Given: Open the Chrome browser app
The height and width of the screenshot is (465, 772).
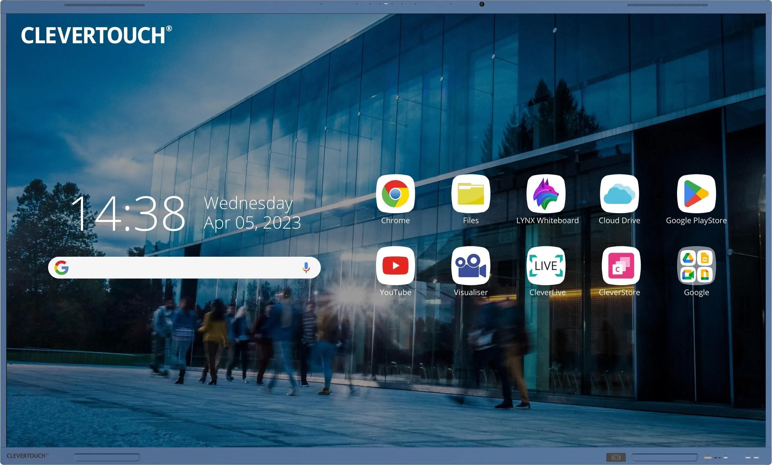Looking at the screenshot, I should click(395, 194).
